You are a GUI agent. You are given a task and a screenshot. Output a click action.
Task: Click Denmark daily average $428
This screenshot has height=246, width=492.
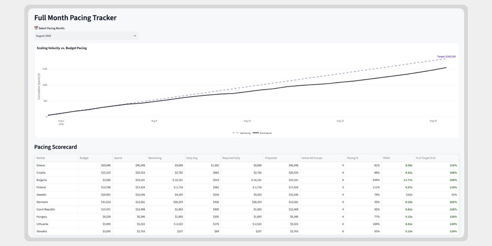(x=216, y=202)
